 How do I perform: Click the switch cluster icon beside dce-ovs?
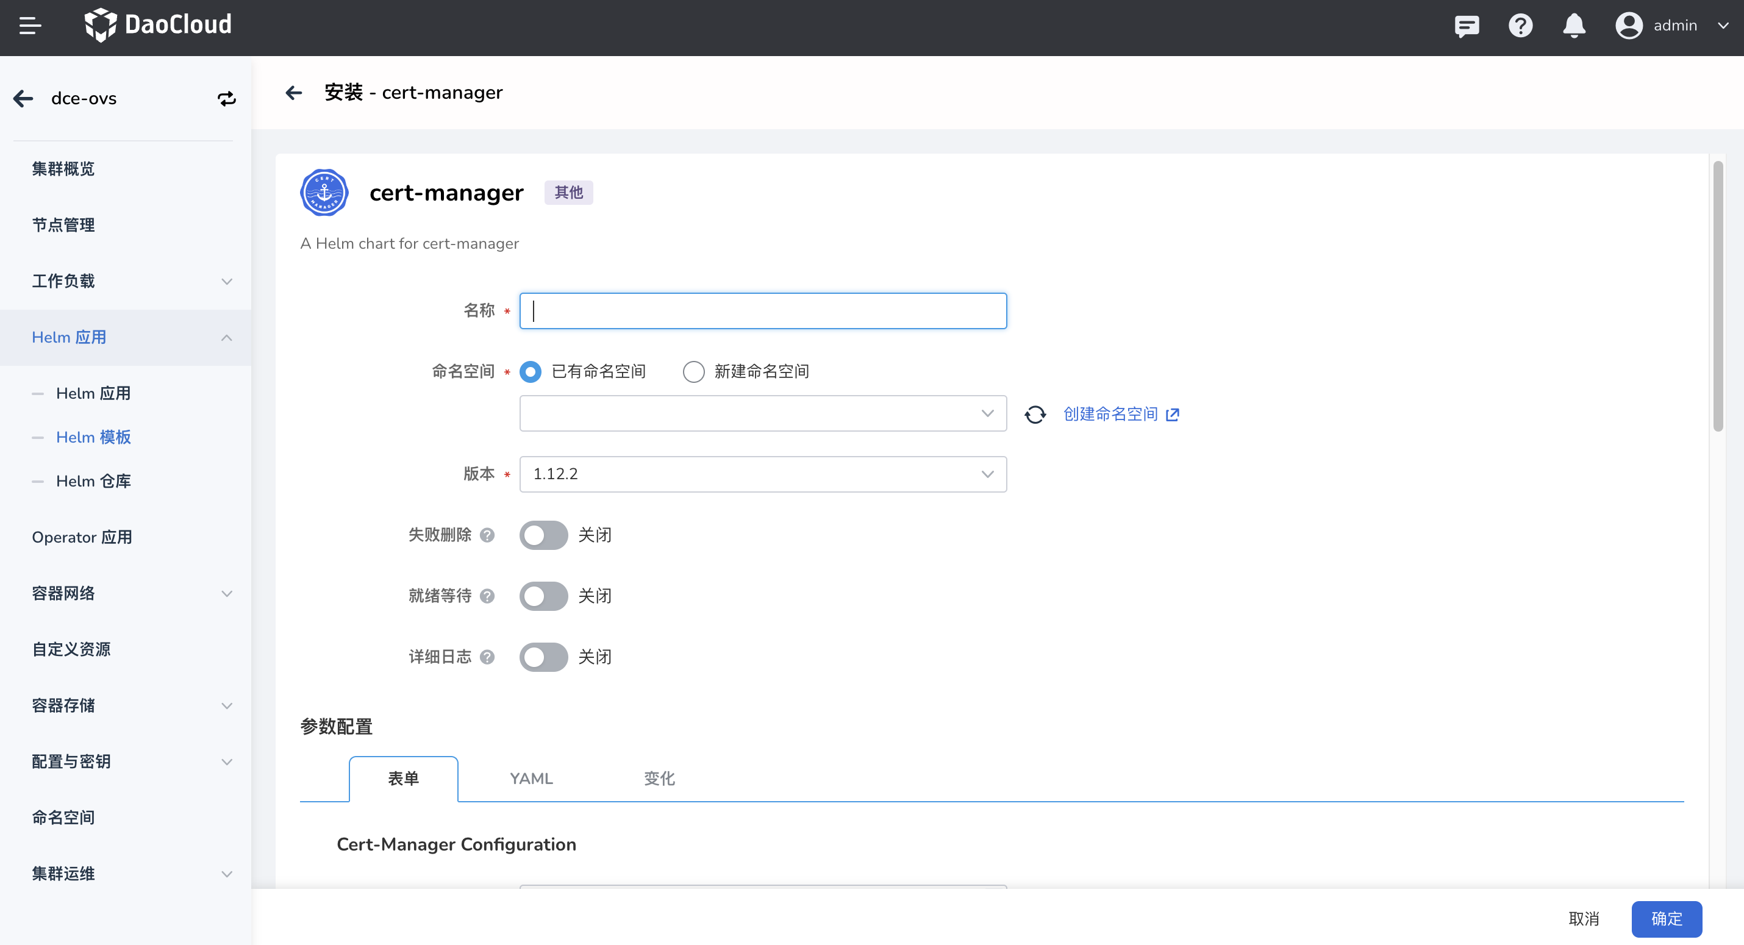coord(227,99)
